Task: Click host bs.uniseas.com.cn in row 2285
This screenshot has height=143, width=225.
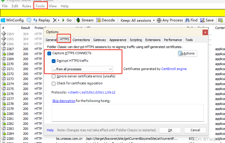Action: pos(69,139)
